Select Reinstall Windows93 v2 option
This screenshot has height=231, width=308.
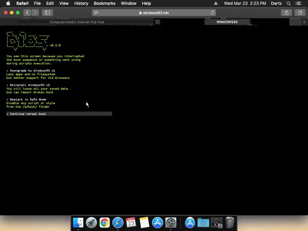(x=28, y=85)
